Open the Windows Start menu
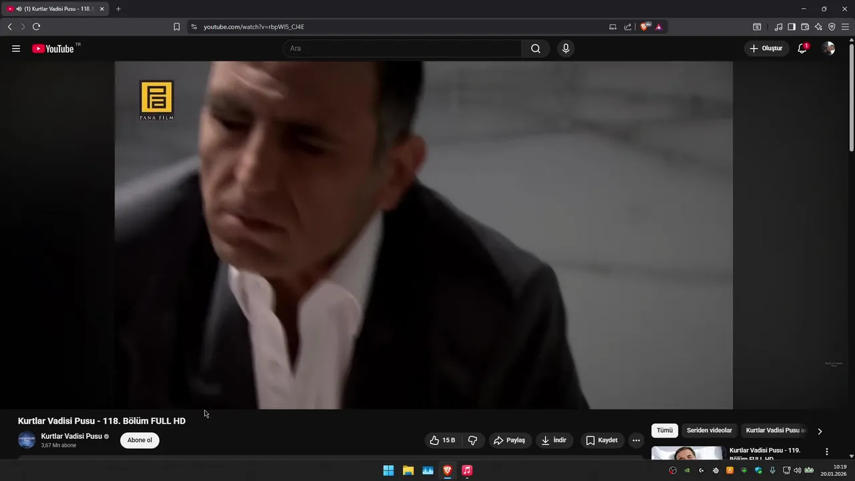 pos(388,470)
